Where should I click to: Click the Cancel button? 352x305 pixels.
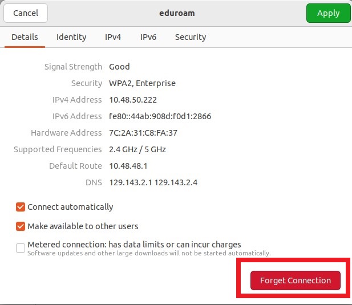pyautogui.click(x=26, y=13)
